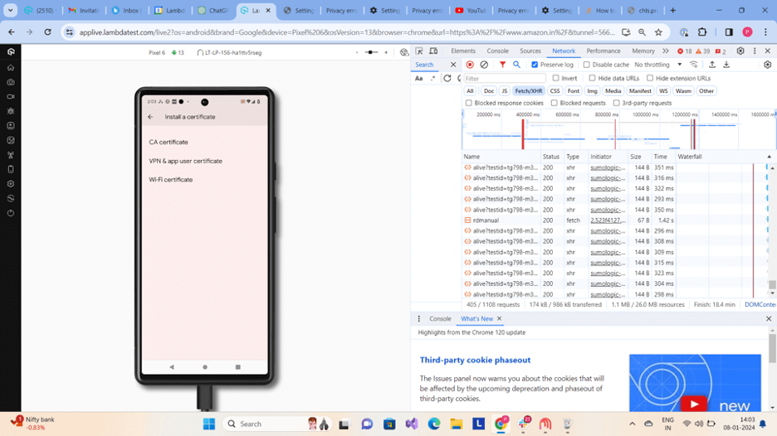Select CA certificate option on phone

tap(169, 143)
